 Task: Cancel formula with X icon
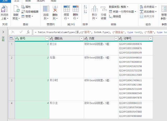coord(13,32)
